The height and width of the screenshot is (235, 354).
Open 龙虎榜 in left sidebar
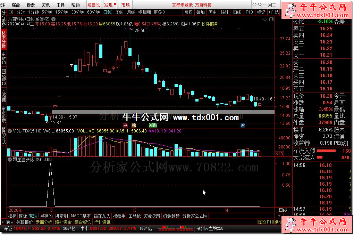pyautogui.click(x=3, y=96)
